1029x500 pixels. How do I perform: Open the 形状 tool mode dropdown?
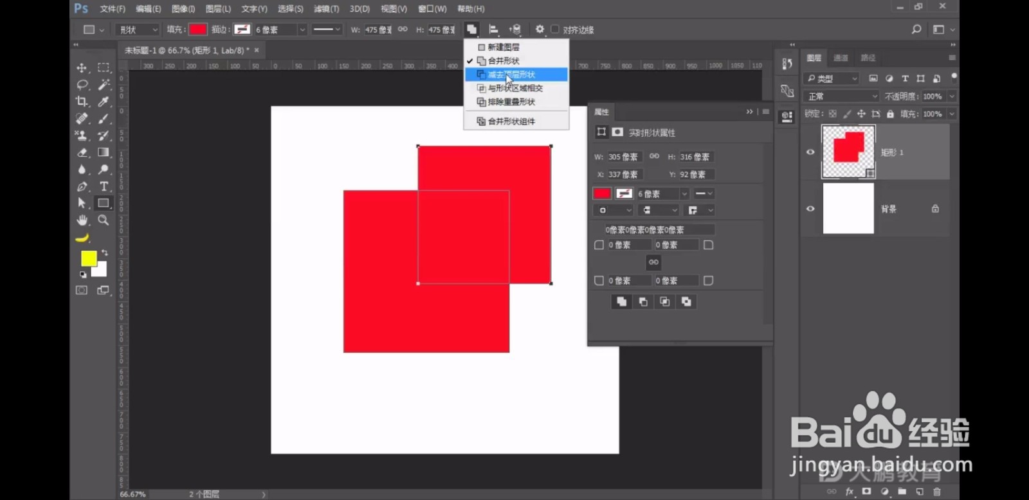click(137, 30)
